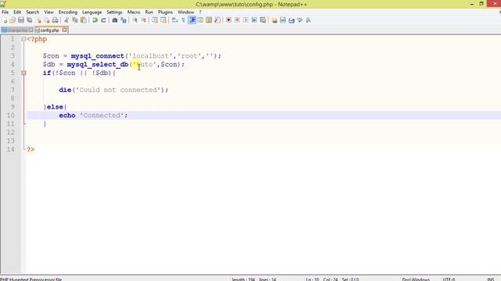Click the Stop Recording macro icon
This screenshot has width=501, height=281.
(x=237, y=20)
